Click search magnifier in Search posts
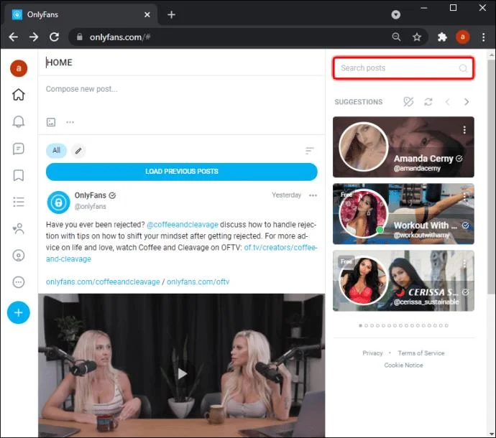The width and height of the screenshot is (496, 438). pyautogui.click(x=463, y=68)
